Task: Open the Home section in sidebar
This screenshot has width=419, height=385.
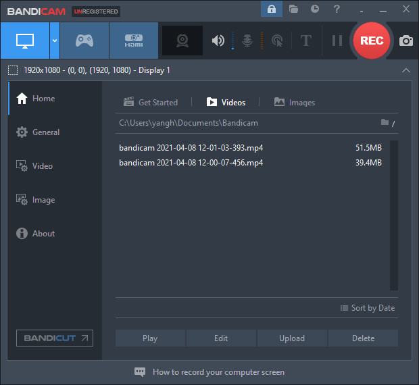Action: point(55,99)
